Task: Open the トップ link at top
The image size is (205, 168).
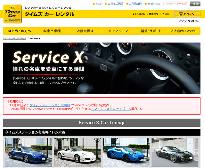Action: tap(99, 4)
